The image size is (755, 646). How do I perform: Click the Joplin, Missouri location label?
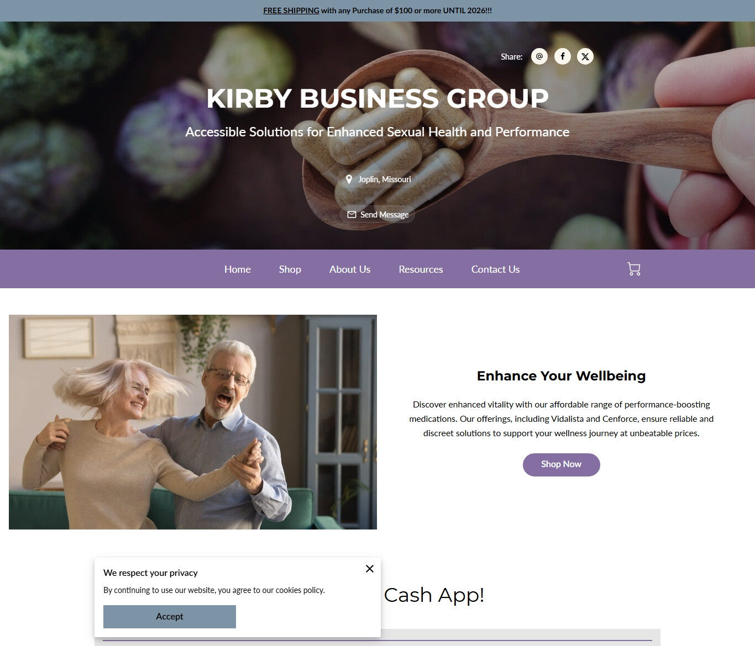tap(385, 179)
